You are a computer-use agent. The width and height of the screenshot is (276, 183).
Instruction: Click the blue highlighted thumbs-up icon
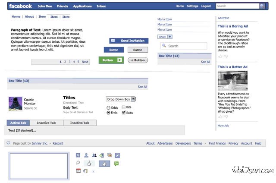(x=104, y=164)
